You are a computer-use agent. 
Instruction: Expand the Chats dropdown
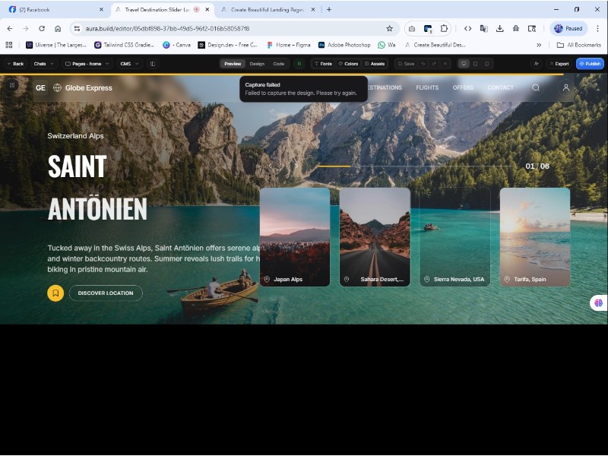(46, 64)
